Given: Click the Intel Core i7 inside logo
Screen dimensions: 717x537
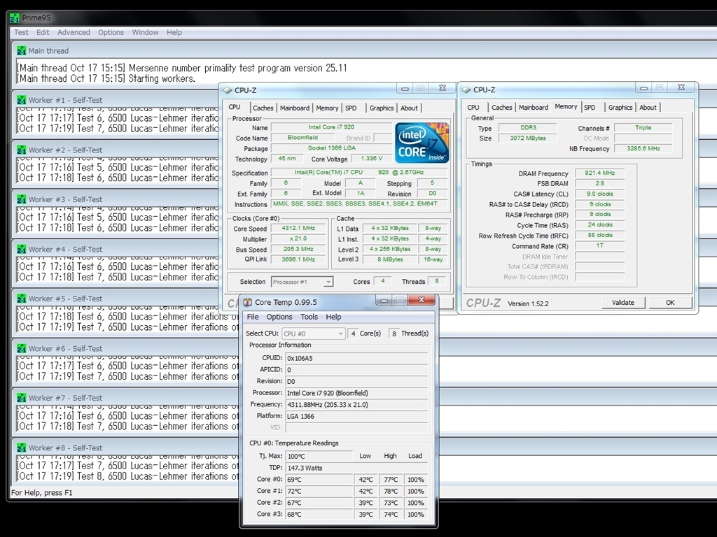Looking at the screenshot, I should (x=422, y=143).
